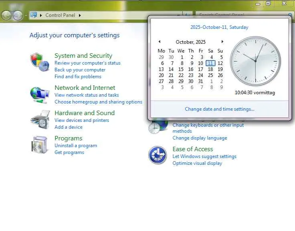
Task: Click Change display language
Action: click(200, 138)
